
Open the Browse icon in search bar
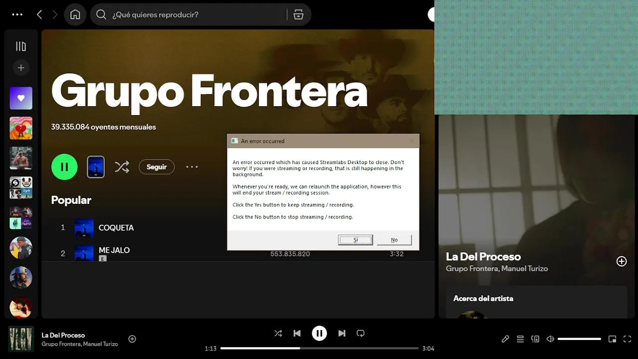click(298, 14)
